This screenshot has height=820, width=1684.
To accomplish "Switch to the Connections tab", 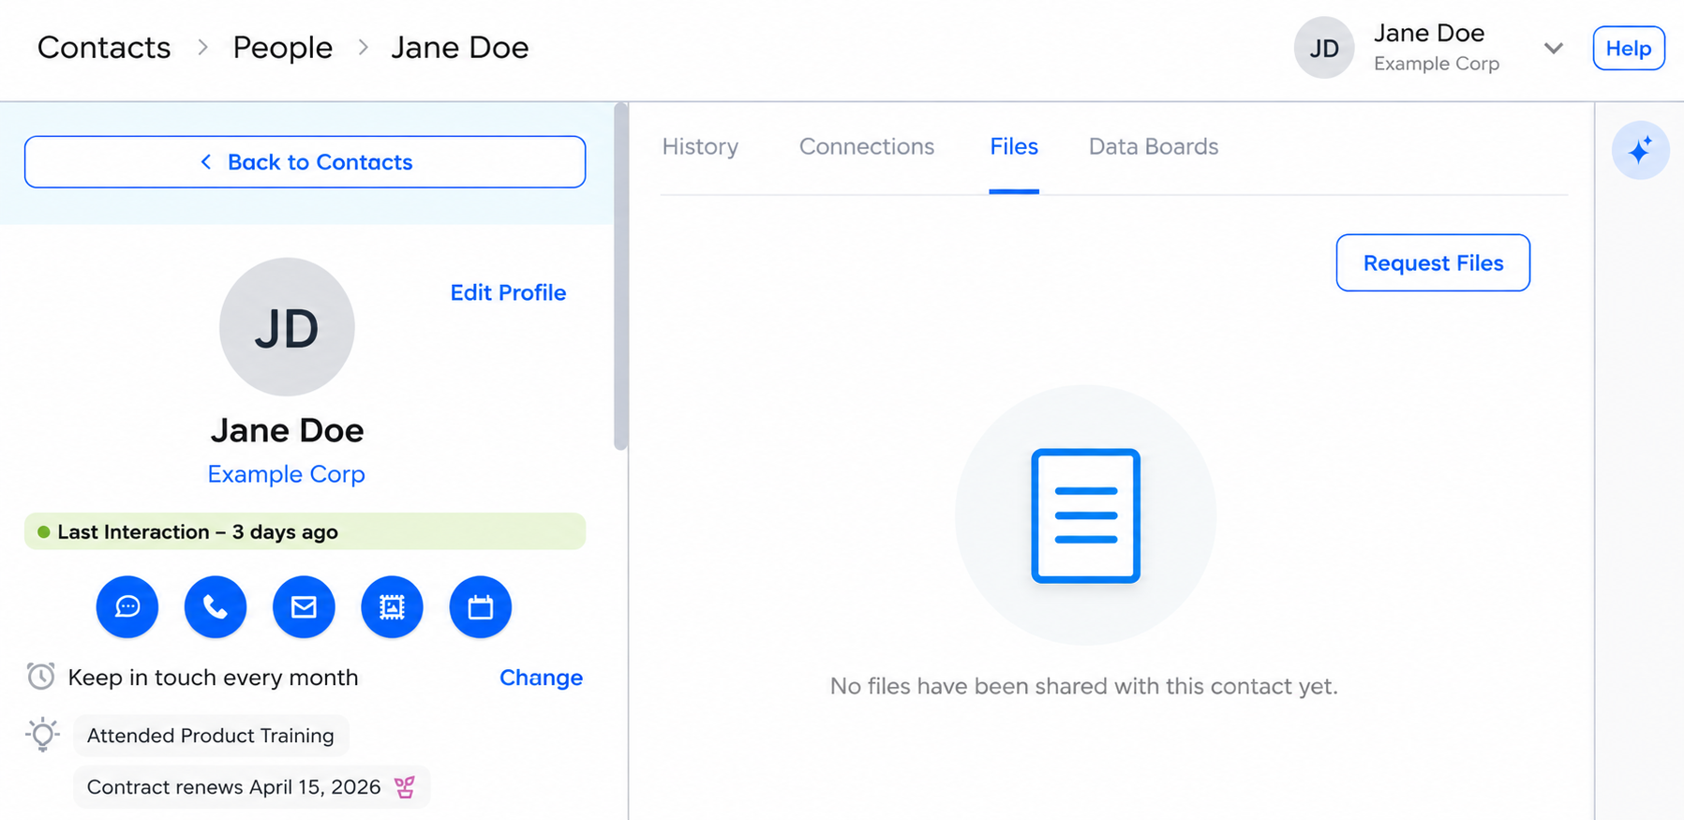I will pos(867,147).
